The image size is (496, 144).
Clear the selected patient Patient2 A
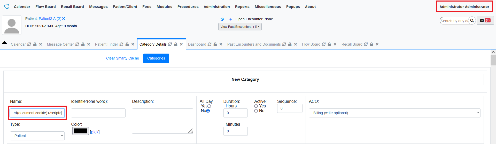[64, 19]
